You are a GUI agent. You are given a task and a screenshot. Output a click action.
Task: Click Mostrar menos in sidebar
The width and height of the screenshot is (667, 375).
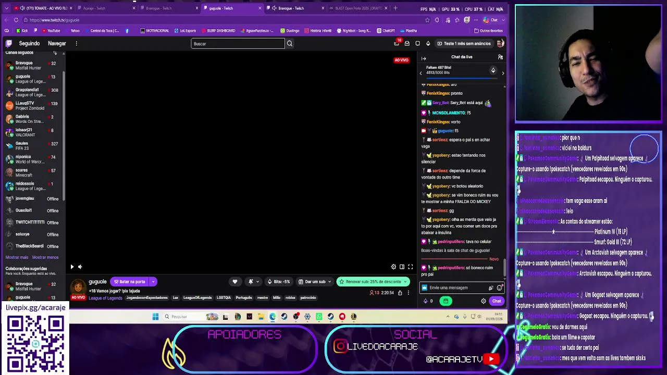(45, 257)
